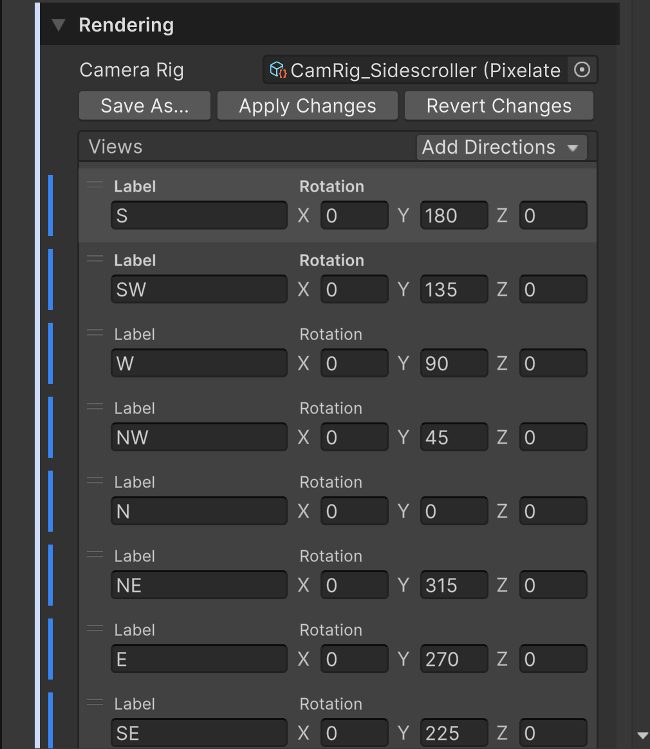Grab the reorder handle of the SW view row

(95, 259)
